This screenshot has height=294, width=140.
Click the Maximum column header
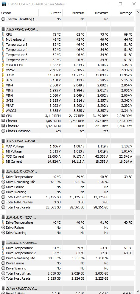coord(98,13)
